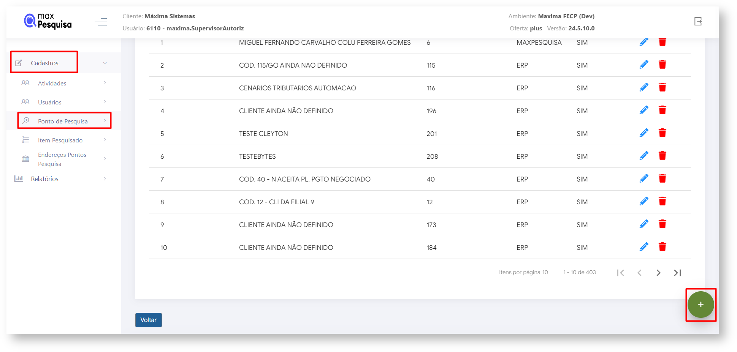Click the edit pencil for TESTEBYTES row
Viewport: 737px width, 352px height.
coord(643,156)
